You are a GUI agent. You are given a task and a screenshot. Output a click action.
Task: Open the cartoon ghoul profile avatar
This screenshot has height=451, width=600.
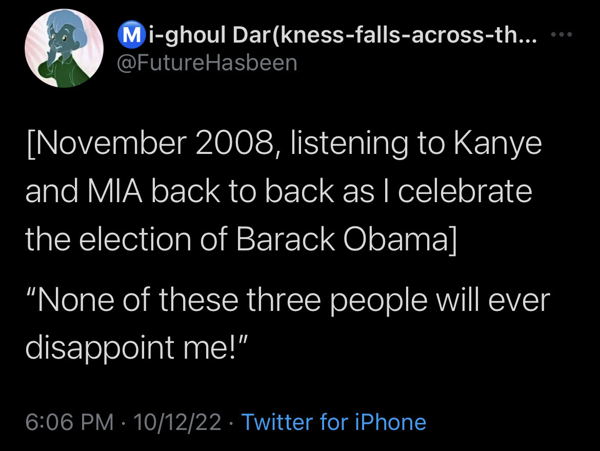click(64, 48)
